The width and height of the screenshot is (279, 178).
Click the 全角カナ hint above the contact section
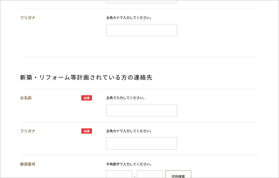(129, 18)
